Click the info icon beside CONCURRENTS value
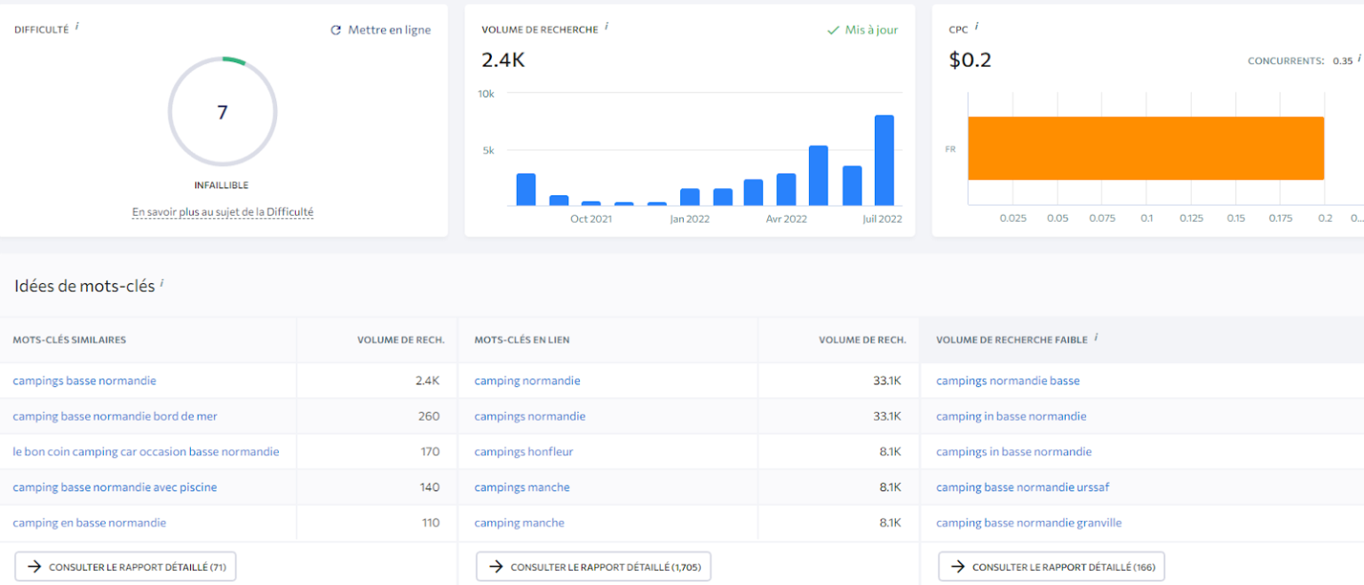The height and width of the screenshot is (585, 1364). coord(1359,59)
